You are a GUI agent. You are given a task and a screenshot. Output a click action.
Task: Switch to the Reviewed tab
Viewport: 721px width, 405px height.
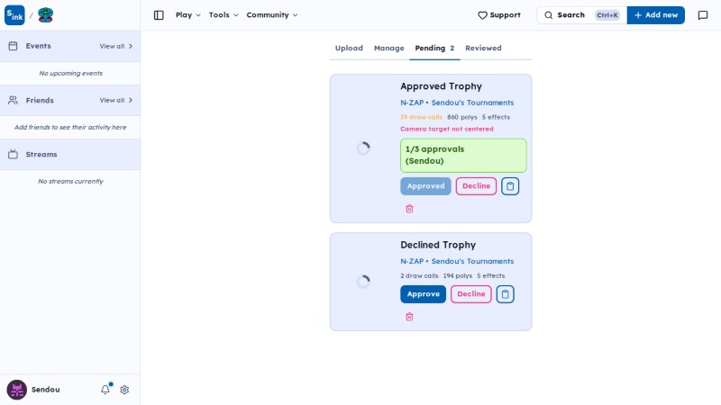pyautogui.click(x=483, y=49)
